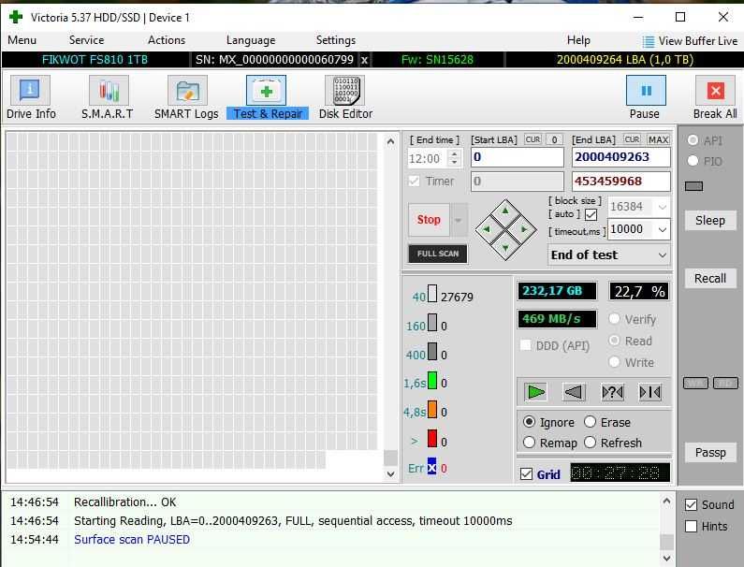Click the View Buffer Live icon
Image resolution: width=744 pixels, height=567 pixels.
(x=649, y=42)
